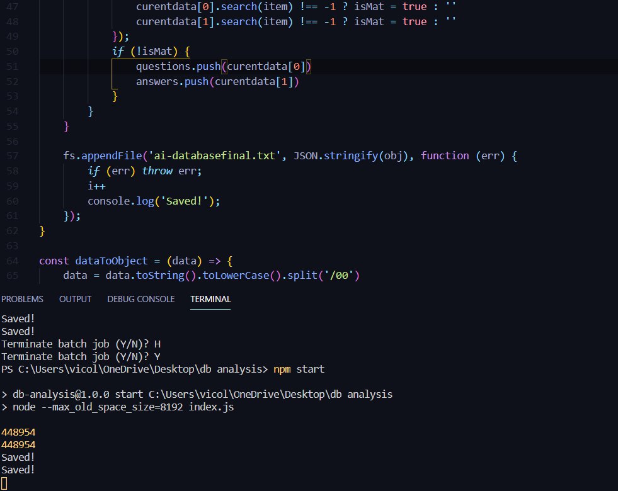Click the first 448954 output in terminal
618x491 pixels.
click(x=18, y=432)
